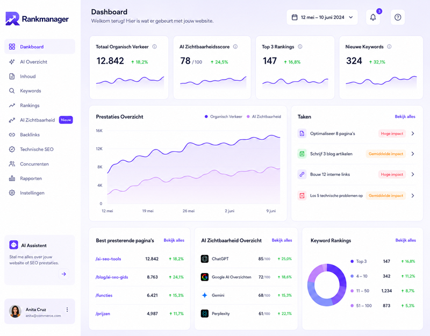The image size is (430, 336).
Task: Click the 11 – 50 legend color dot
Action: tap(352, 291)
